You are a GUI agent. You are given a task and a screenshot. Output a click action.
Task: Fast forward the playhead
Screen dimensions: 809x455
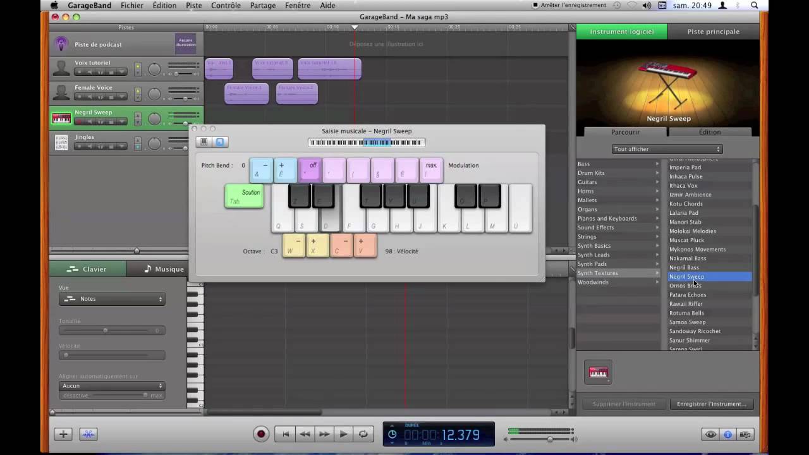click(x=324, y=434)
